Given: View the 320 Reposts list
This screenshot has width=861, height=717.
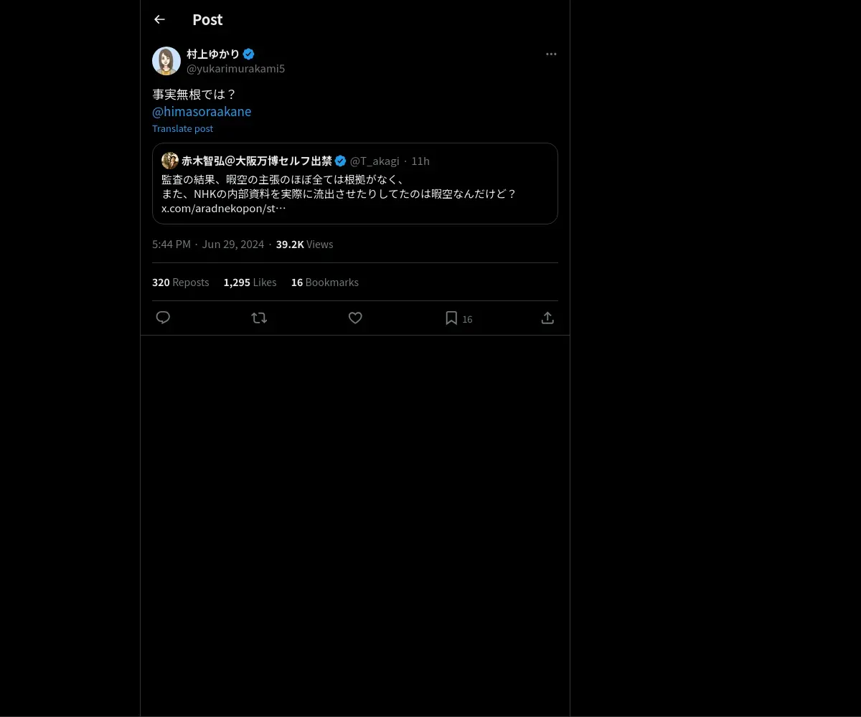Looking at the screenshot, I should coord(180,282).
